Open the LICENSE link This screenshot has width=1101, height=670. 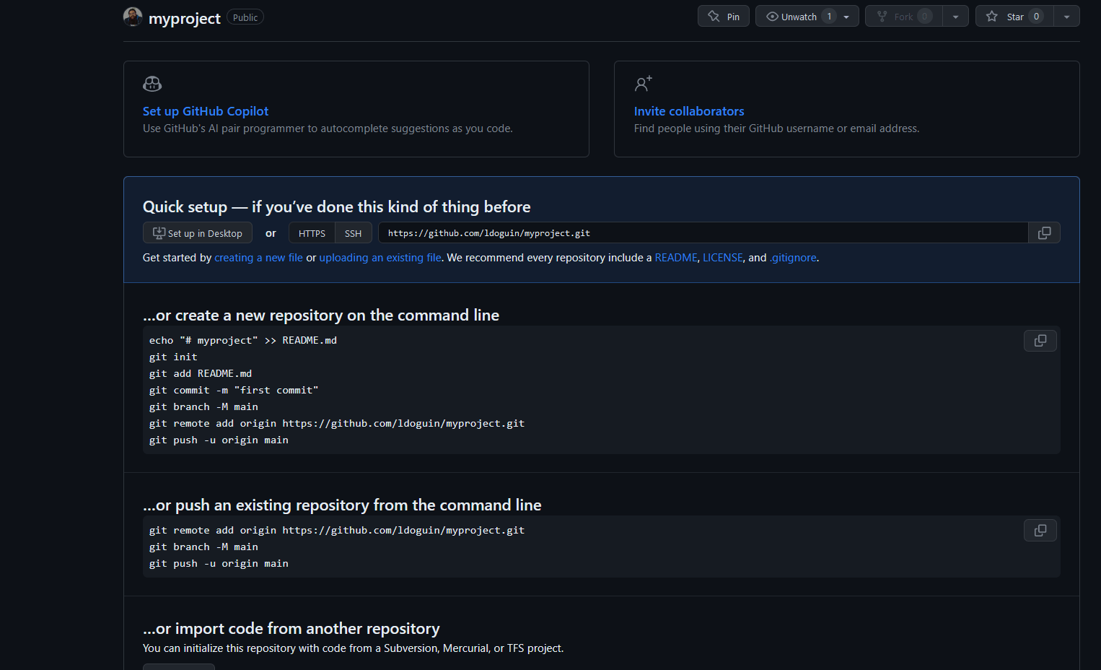coord(723,258)
